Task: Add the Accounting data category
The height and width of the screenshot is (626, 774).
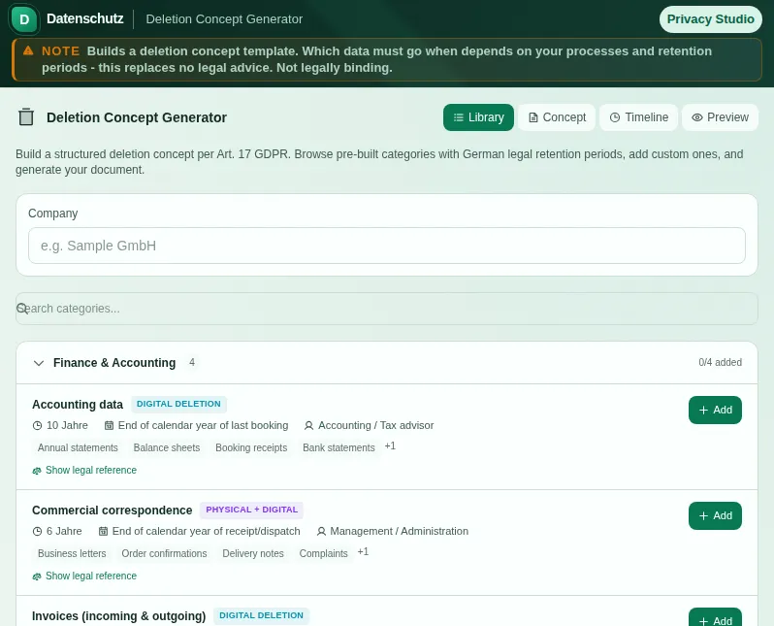Action: (715, 411)
